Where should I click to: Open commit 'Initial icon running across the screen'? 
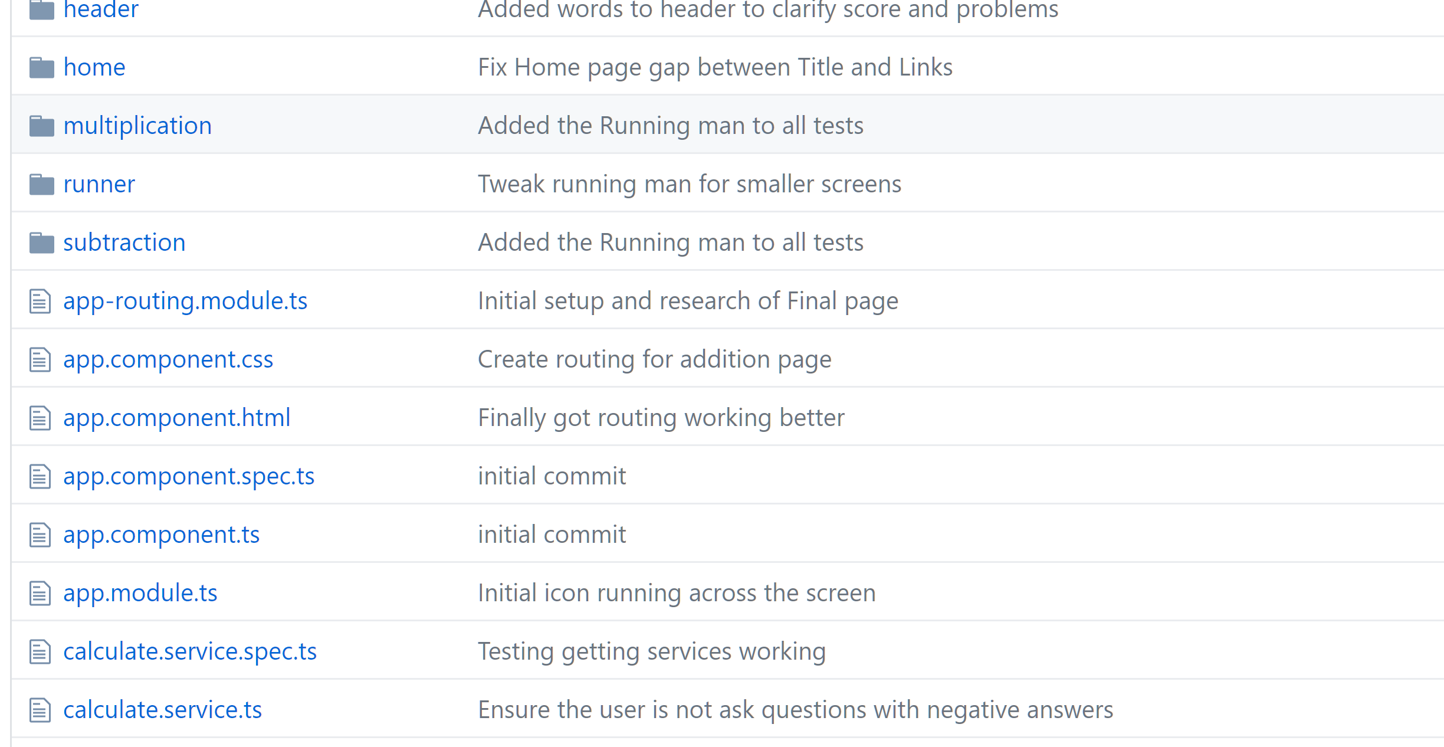click(x=677, y=593)
